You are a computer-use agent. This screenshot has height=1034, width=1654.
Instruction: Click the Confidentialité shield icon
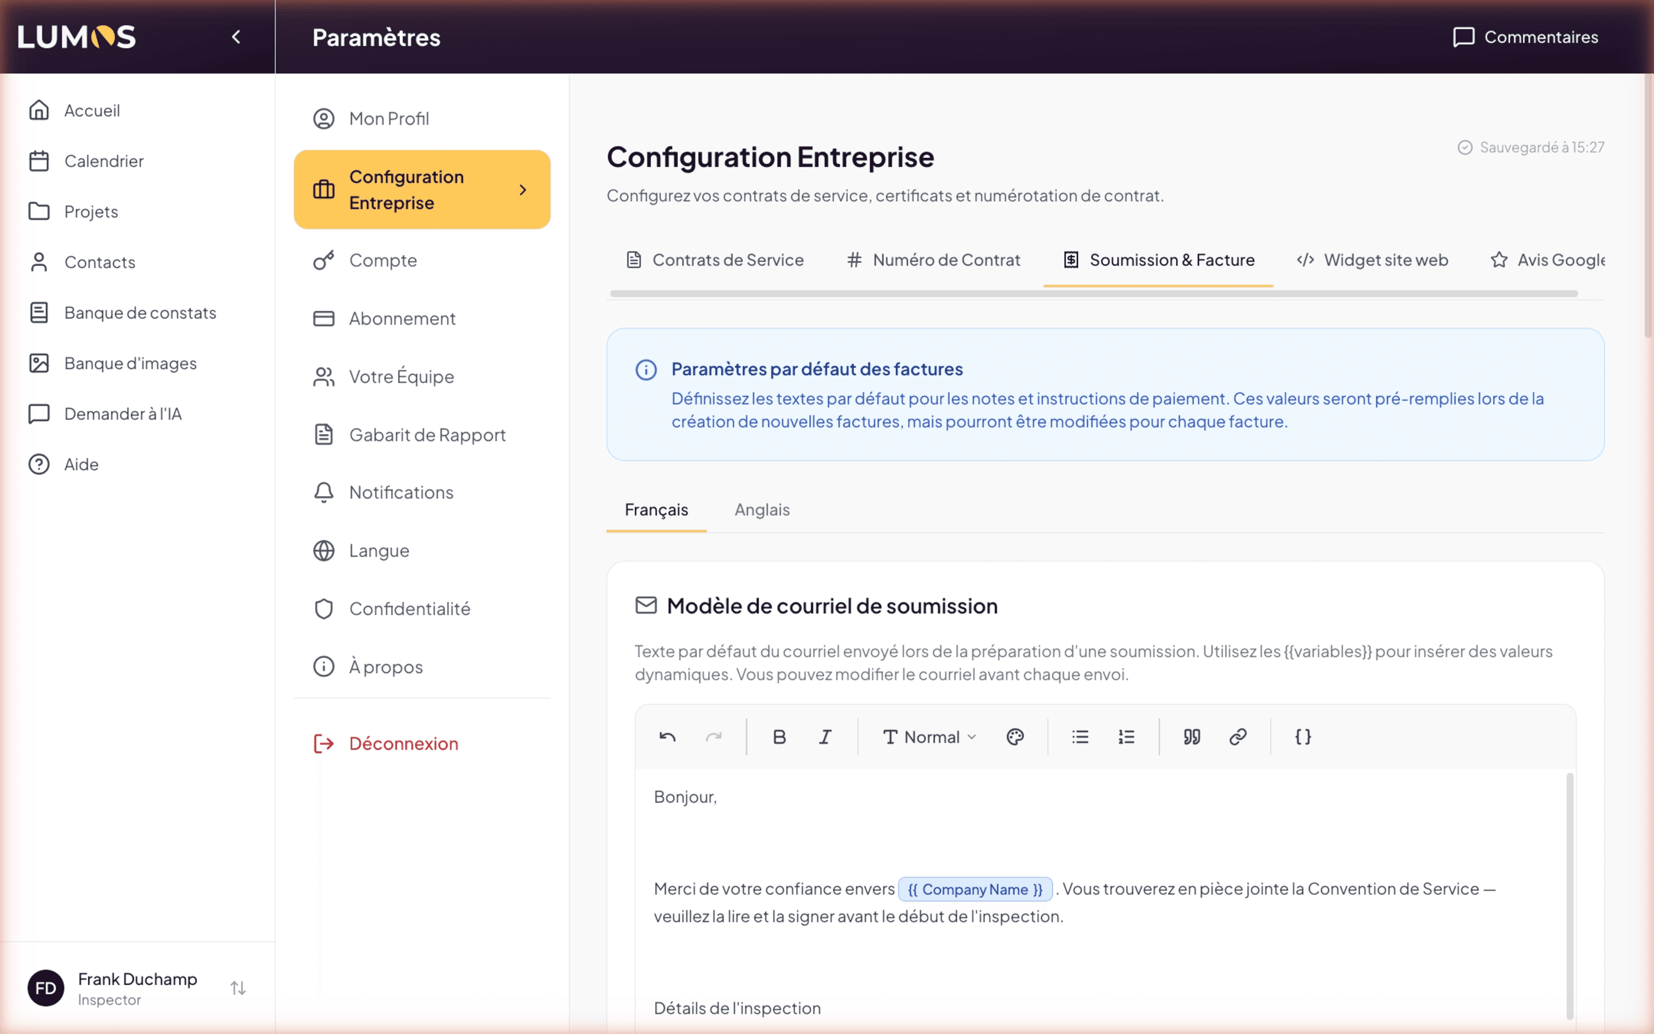pyautogui.click(x=324, y=609)
